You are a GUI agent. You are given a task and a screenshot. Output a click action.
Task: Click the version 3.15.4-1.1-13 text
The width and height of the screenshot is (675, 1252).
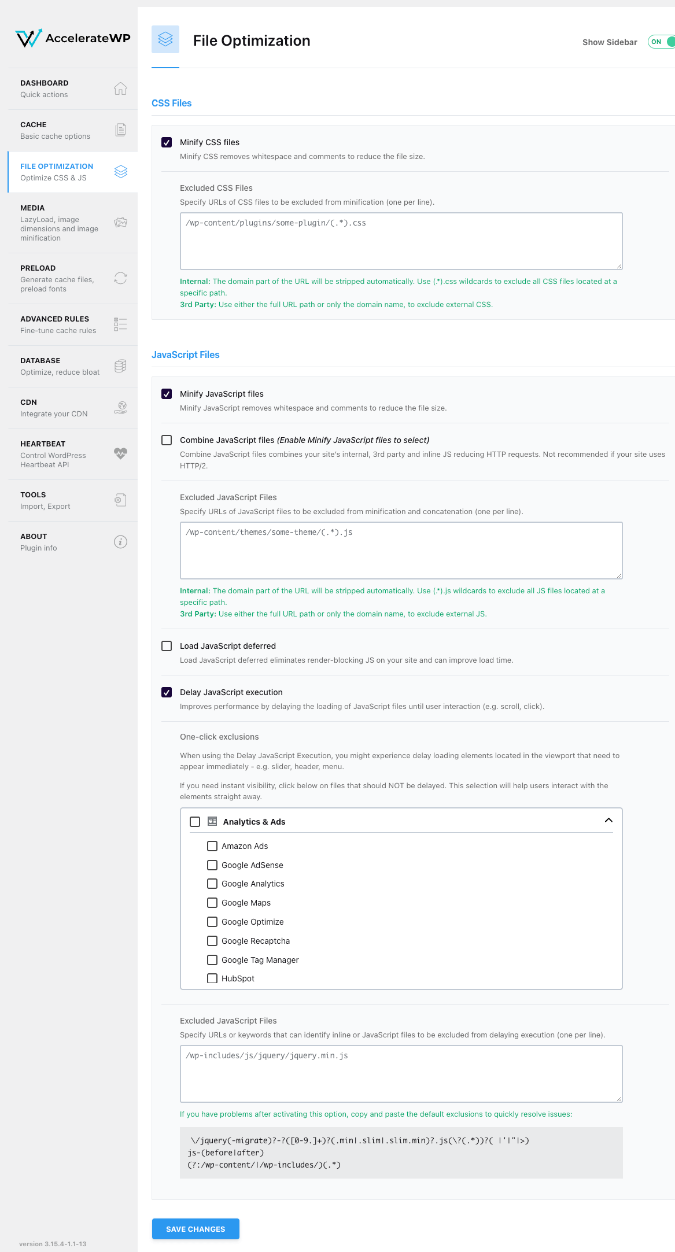click(53, 1244)
